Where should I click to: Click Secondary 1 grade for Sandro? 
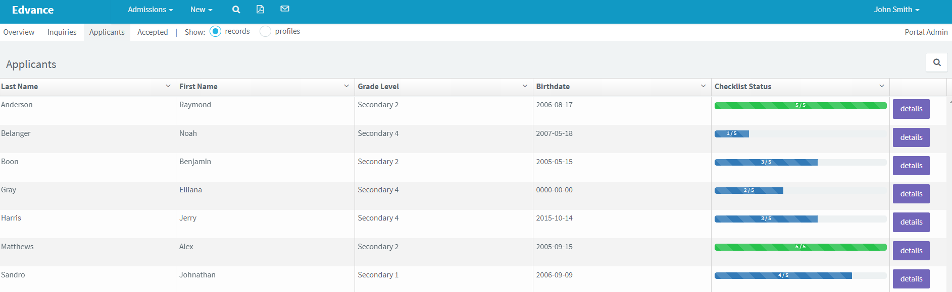click(x=378, y=275)
